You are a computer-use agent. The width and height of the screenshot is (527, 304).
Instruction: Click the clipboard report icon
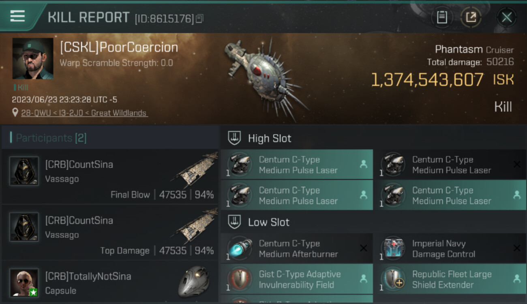(x=442, y=17)
